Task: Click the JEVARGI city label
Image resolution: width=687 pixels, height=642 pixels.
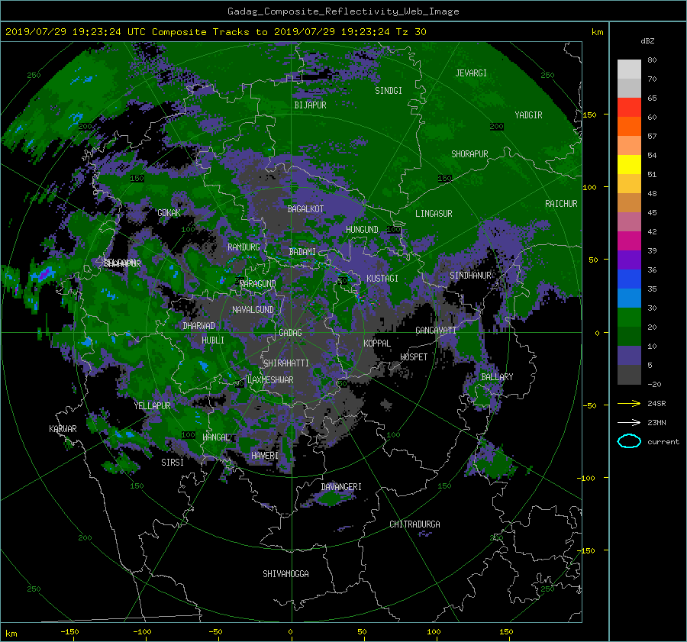Action: coord(471,73)
